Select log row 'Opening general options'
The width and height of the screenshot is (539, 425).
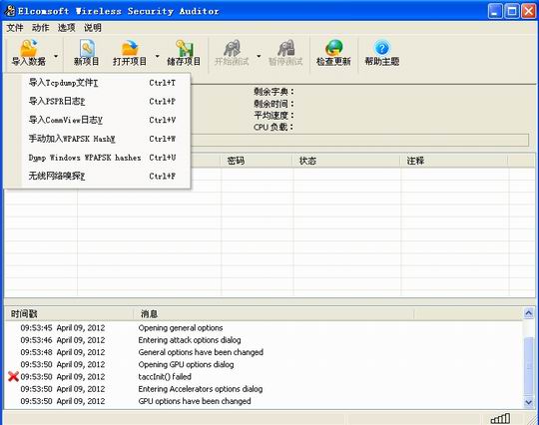point(264,328)
